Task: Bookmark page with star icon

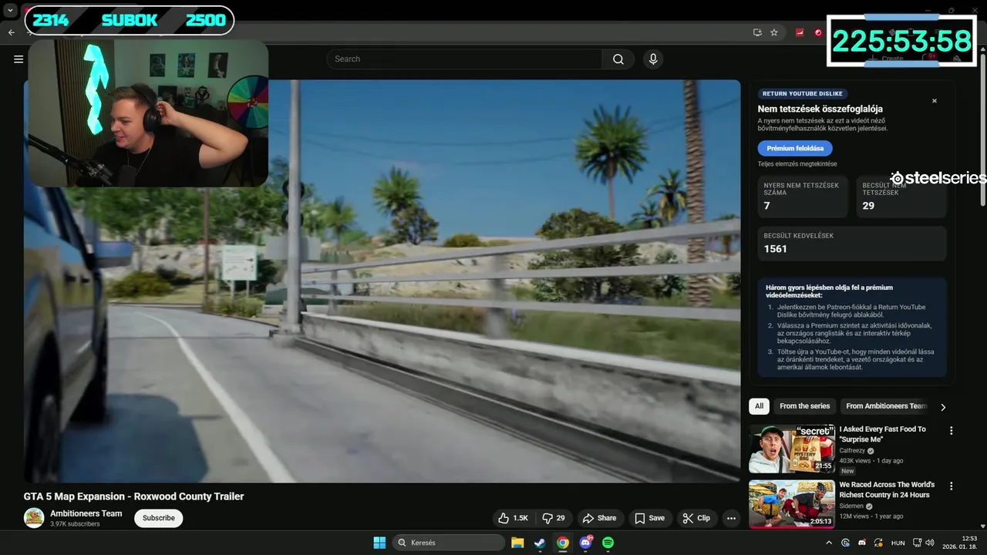Action: point(774,32)
